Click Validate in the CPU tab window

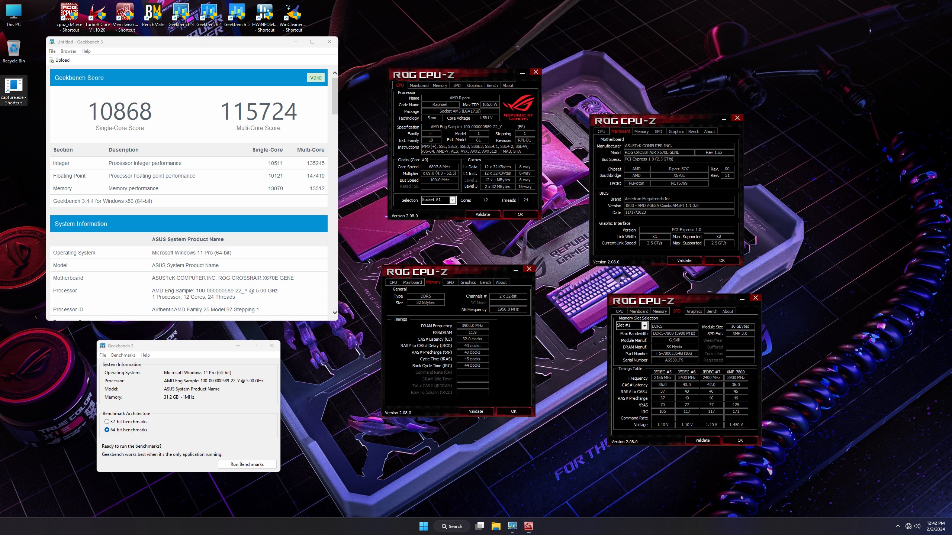click(483, 214)
